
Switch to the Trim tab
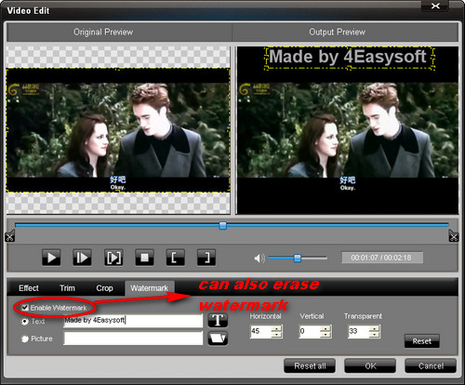(67, 288)
